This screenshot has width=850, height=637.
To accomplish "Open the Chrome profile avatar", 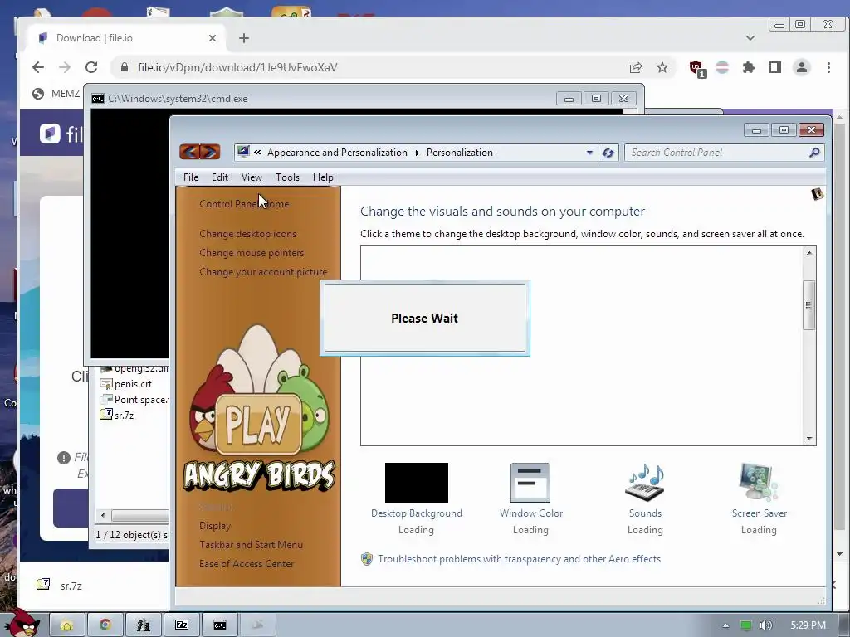I will [x=801, y=67].
